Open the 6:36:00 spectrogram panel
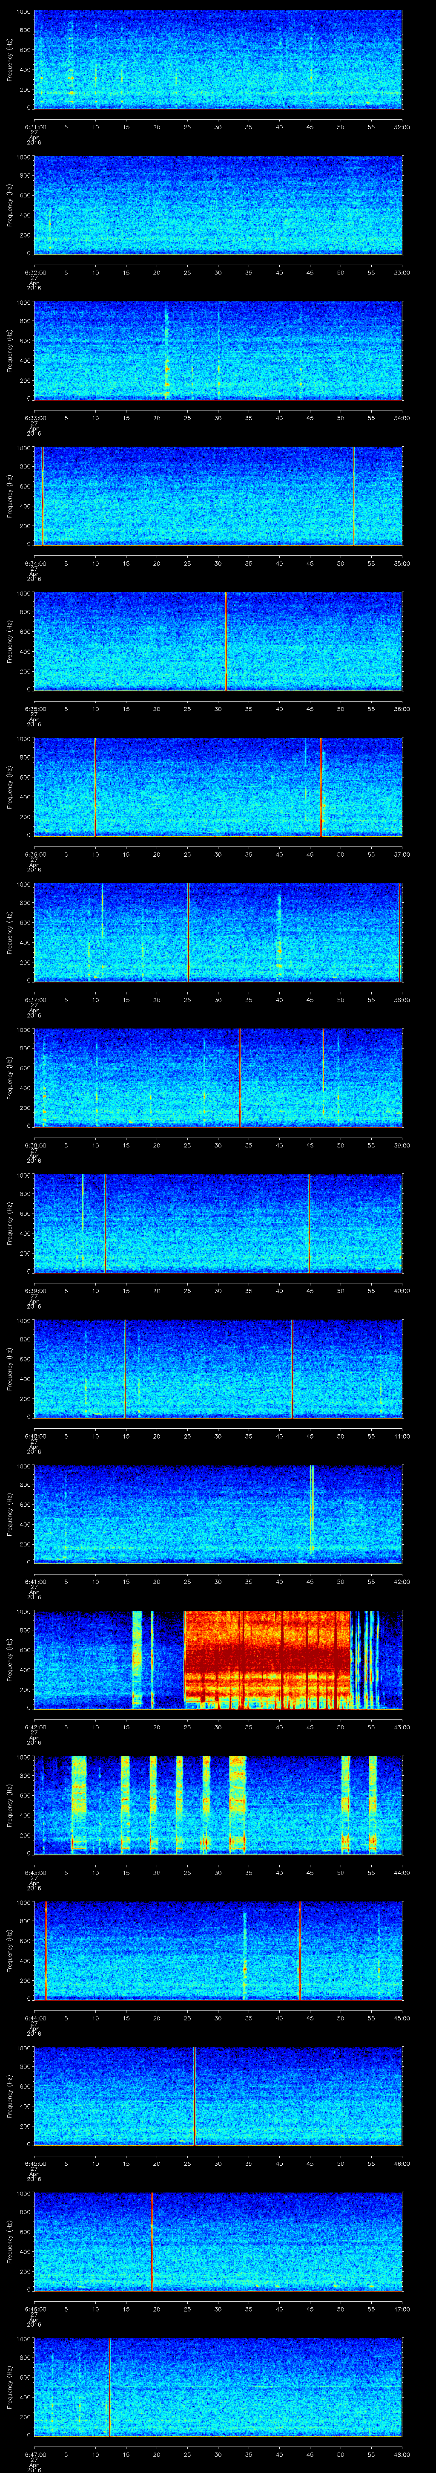This screenshot has height=2473, width=436. [x=218, y=786]
